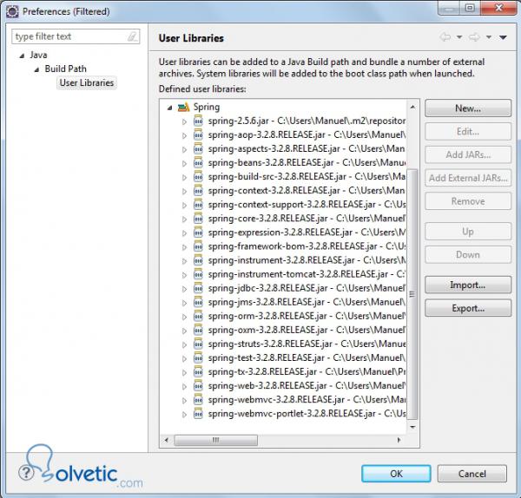521x498 pixels.
Task: Click the scroll-down arrow of library list
Action: point(412,427)
